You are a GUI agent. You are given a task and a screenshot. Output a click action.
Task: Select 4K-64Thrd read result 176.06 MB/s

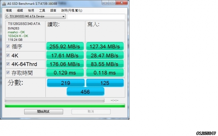pos(65,64)
